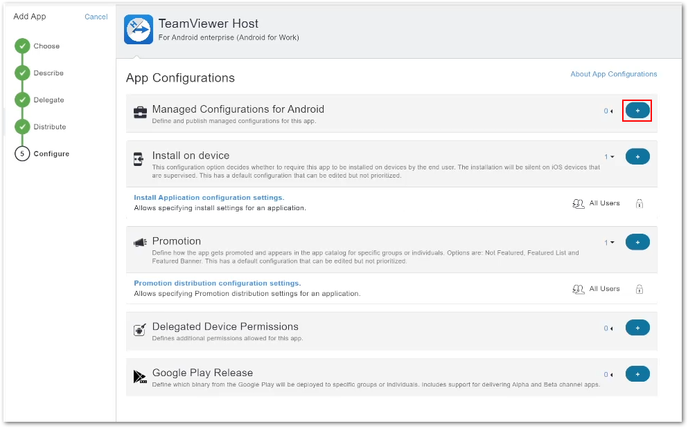Click the green checkmark beside the Choose step
Viewport: 688px width, 428px height.
click(24, 46)
